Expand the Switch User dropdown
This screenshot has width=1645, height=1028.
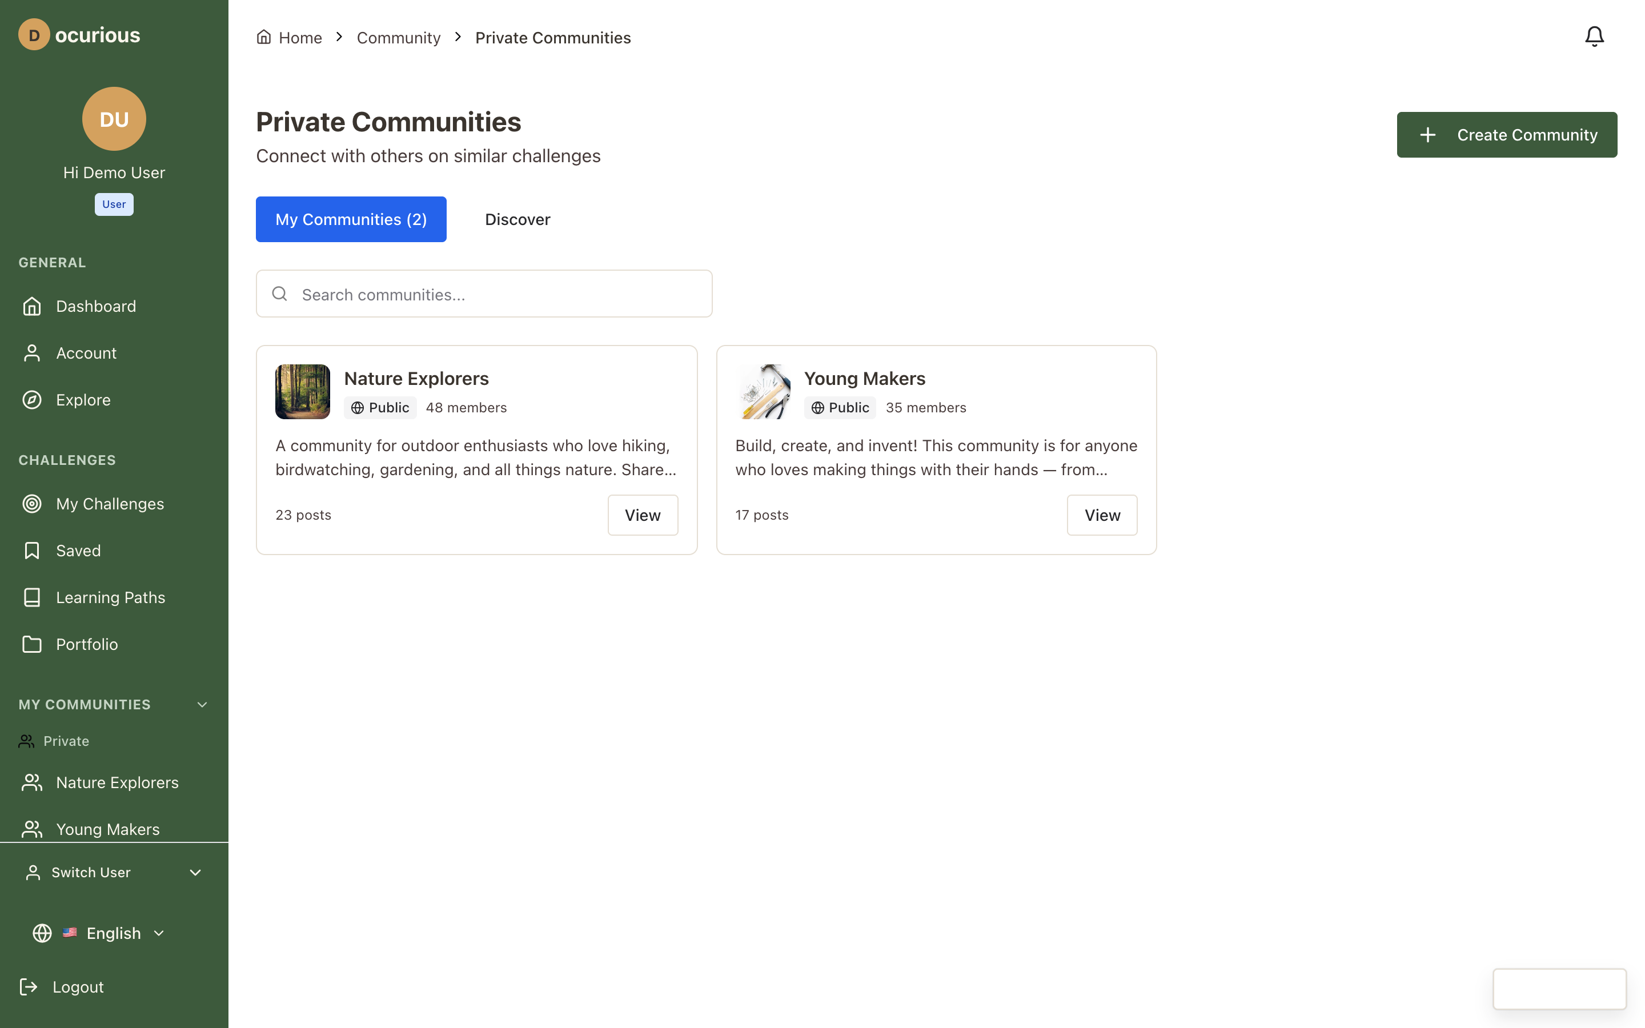click(196, 872)
